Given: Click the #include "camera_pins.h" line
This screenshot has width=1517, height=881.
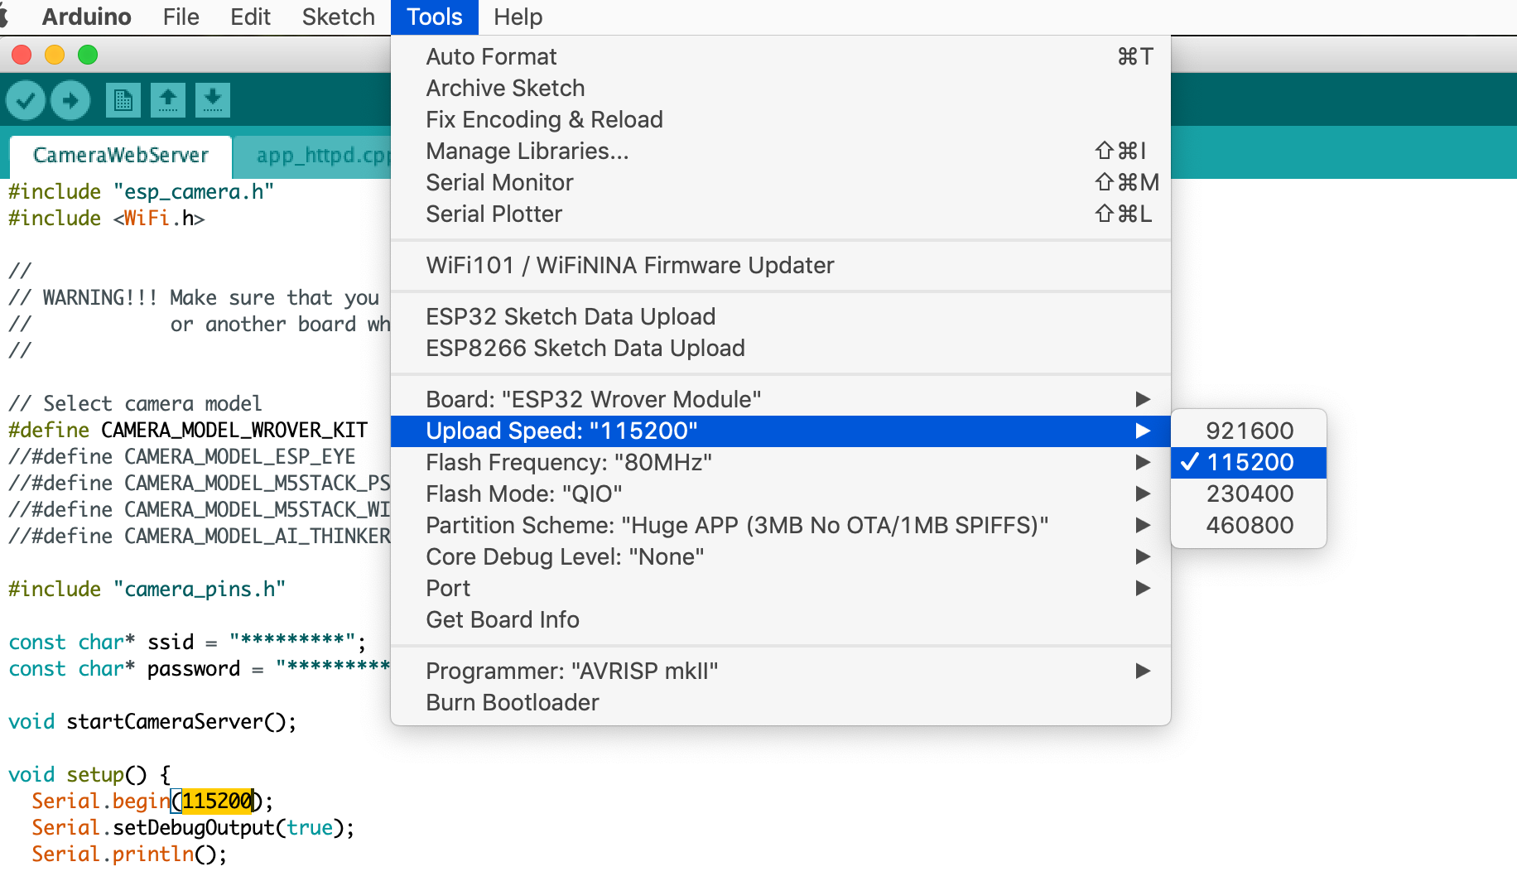Looking at the screenshot, I should (147, 589).
